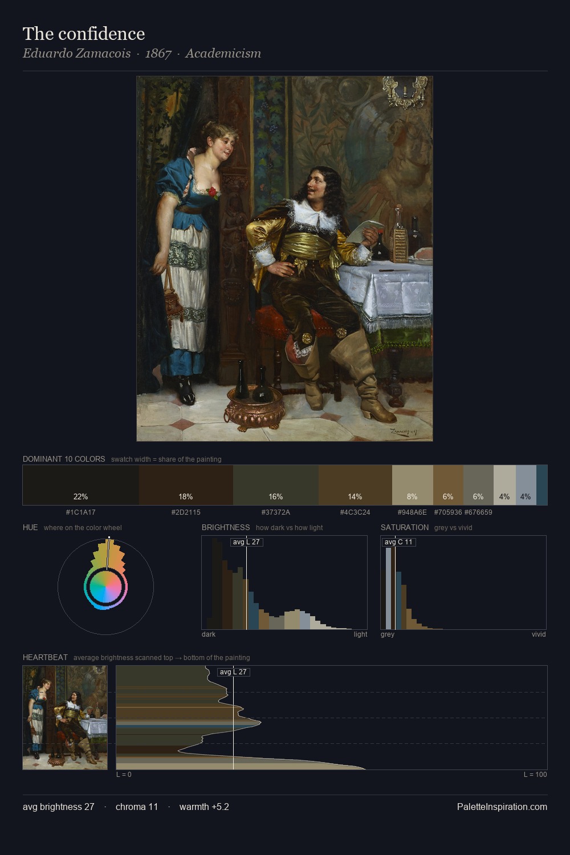Click the HUE section heading
This screenshot has width=570, height=855.
[x=30, y=527]
